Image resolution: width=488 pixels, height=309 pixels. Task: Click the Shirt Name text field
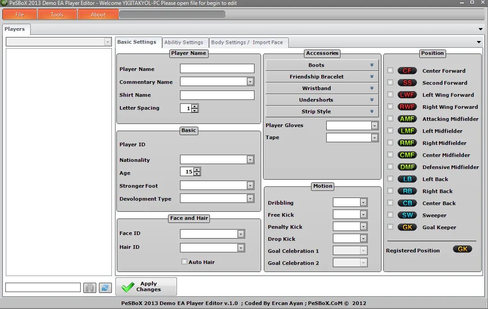pos(217,95)
